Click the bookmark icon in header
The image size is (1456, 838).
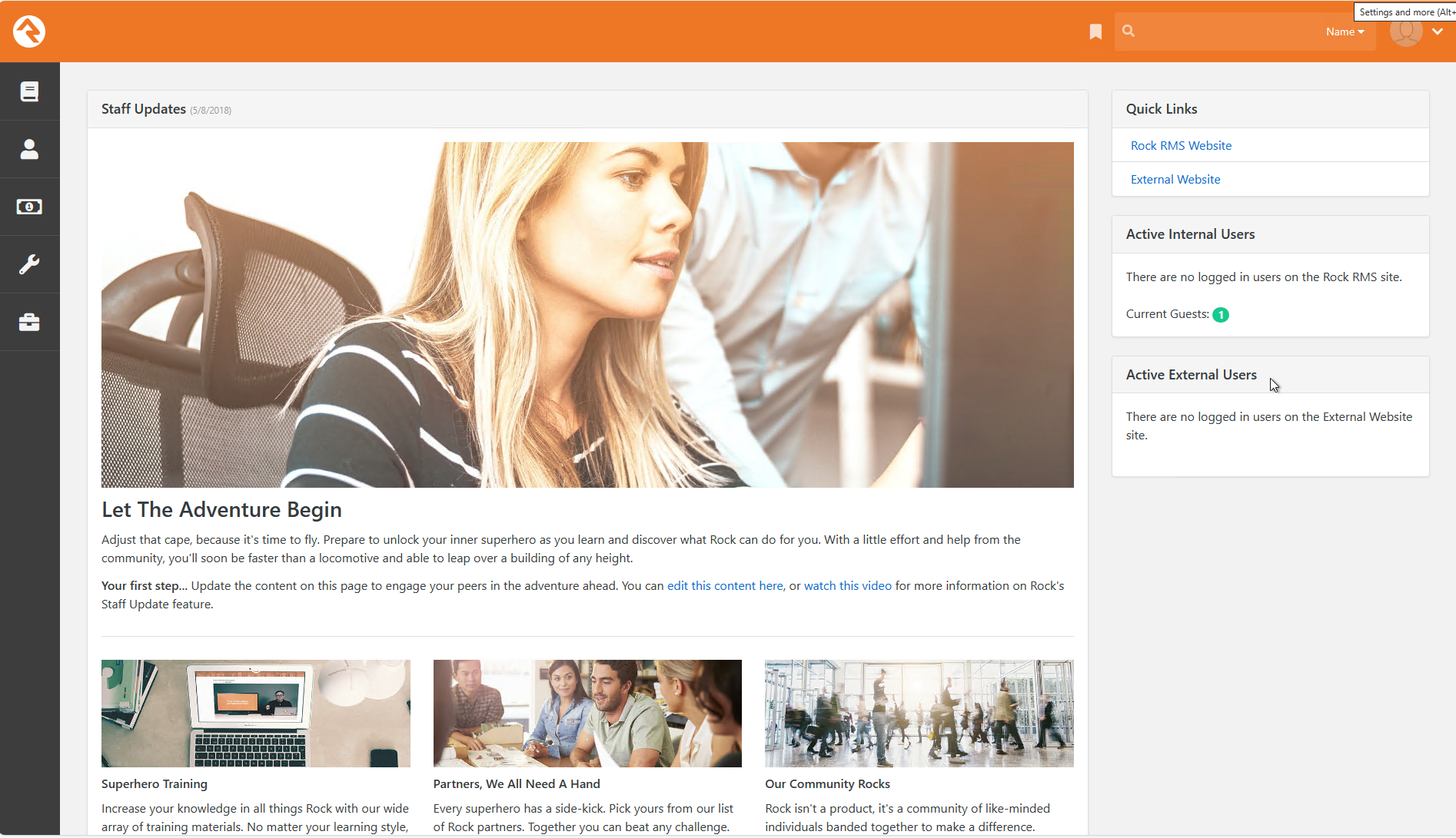pos(1095,31)
